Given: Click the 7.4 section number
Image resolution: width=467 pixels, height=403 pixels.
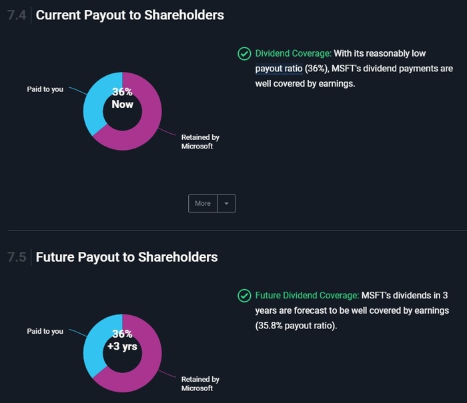Looking at the screenshot, I should click(x=16, y=15).
